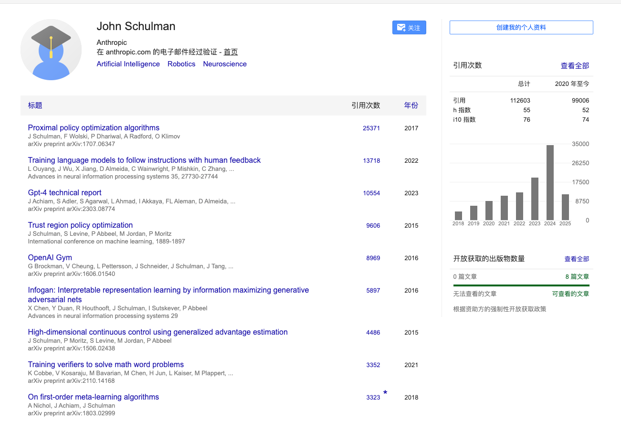Image resolution: width=621 pixels, height=422 pixels.
Task: Click the 2025 bar in citation chart
Action: click(x=565, y=207)
